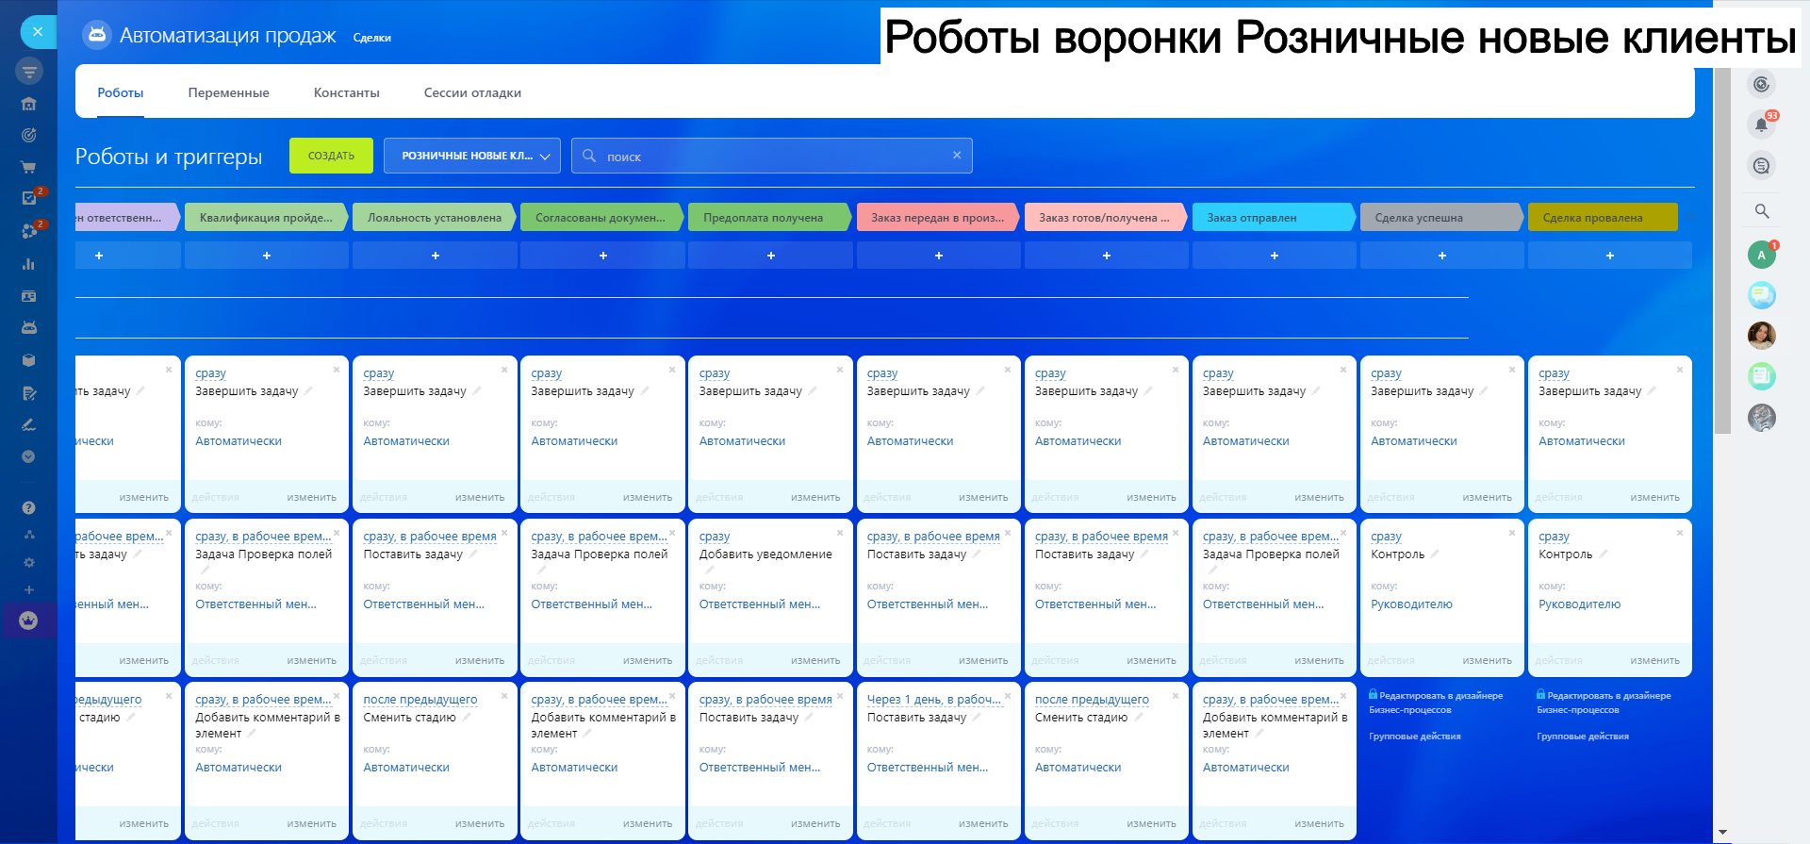Select the Согласованы докумен... stage header

(601, 218)
